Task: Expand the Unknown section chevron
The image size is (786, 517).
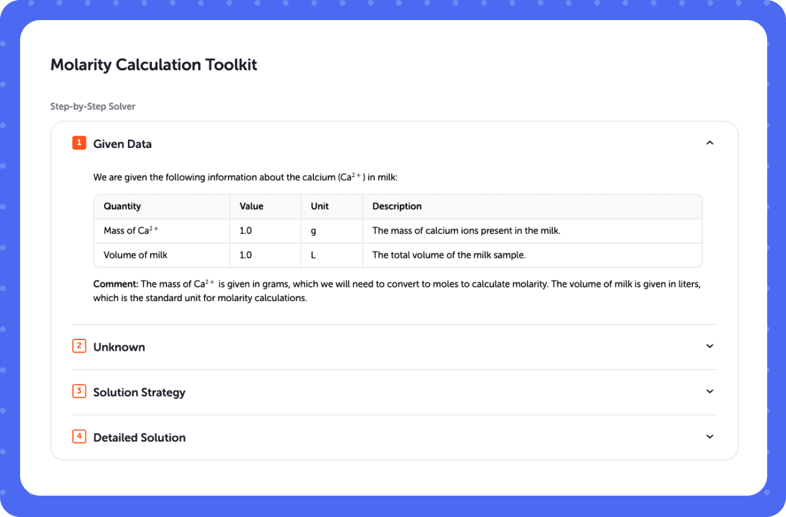Action: [709, 346]
